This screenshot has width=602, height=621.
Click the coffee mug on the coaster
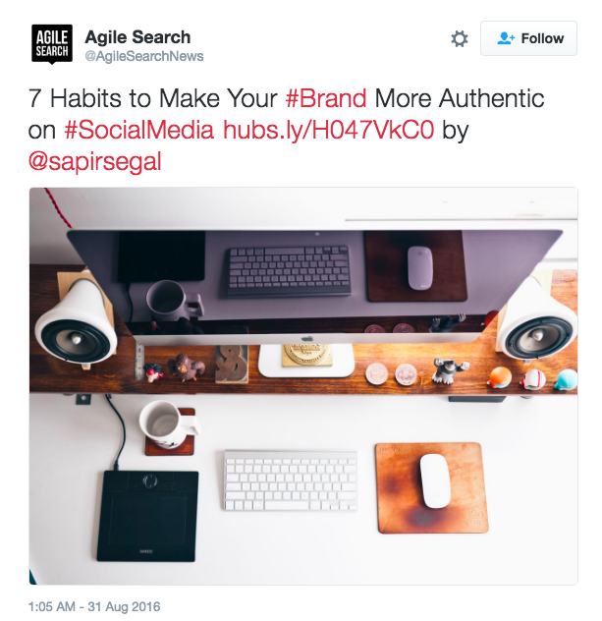[168, 424]
